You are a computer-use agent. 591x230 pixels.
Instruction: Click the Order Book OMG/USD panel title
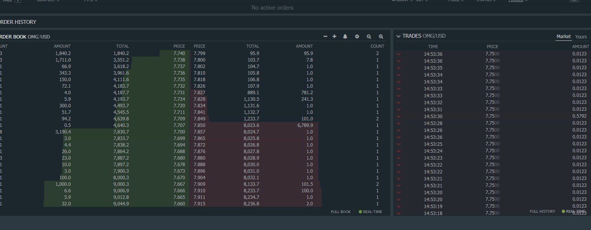(x=25, y=37)
